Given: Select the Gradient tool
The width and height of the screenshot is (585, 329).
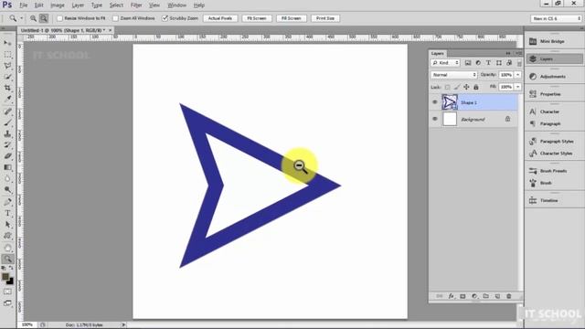Looking at the screenshot, I should tap(7, 167).
